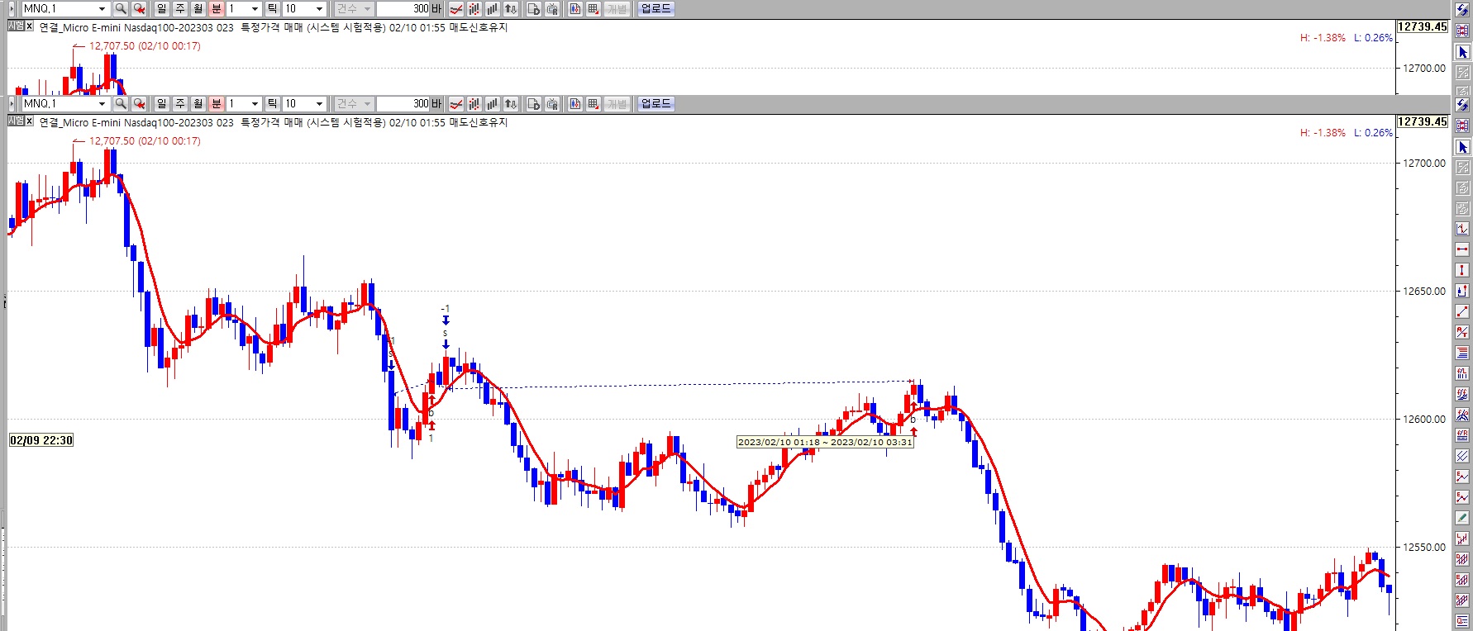This screenshot has width=1473, height=631.
Task: Click the magnifier search icon in lower toolbar
Action: click(x=121, y=104)
